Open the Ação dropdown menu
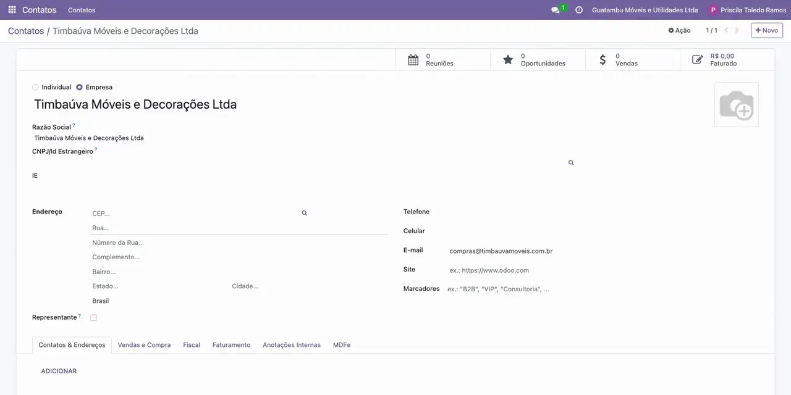This screenshot has width=791, height=395. tap(679, 30)
